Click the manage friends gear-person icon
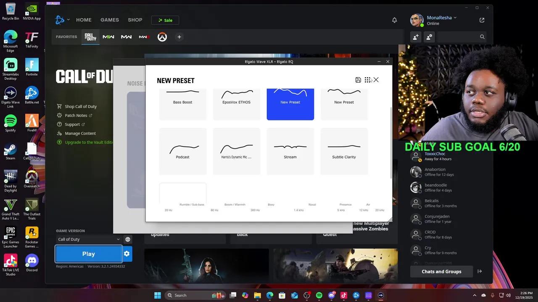Viewport: 538px width, 302px height. pyautogui.click(x=429, y=37)
